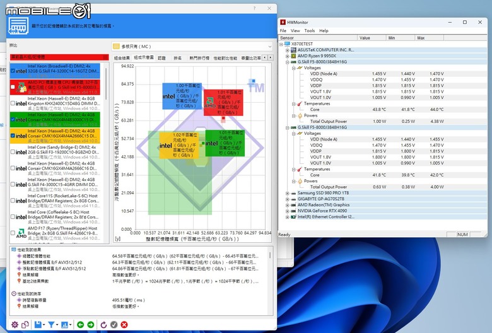Select the 4.38 W max power value
This screenshot has width=492, height=333.
436,122
